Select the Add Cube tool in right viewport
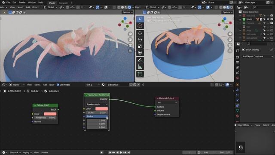 (140, 74)
